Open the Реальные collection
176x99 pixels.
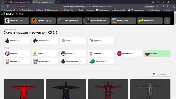(17, 61)
